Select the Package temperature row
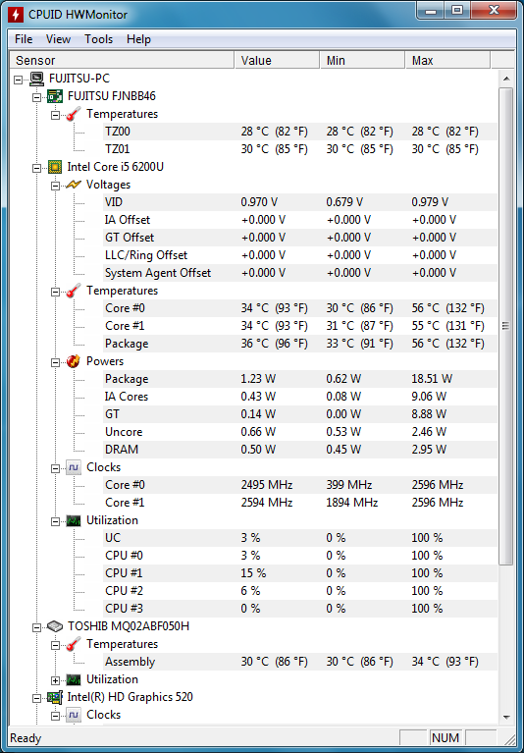524x753 pixels. point(300,344)
